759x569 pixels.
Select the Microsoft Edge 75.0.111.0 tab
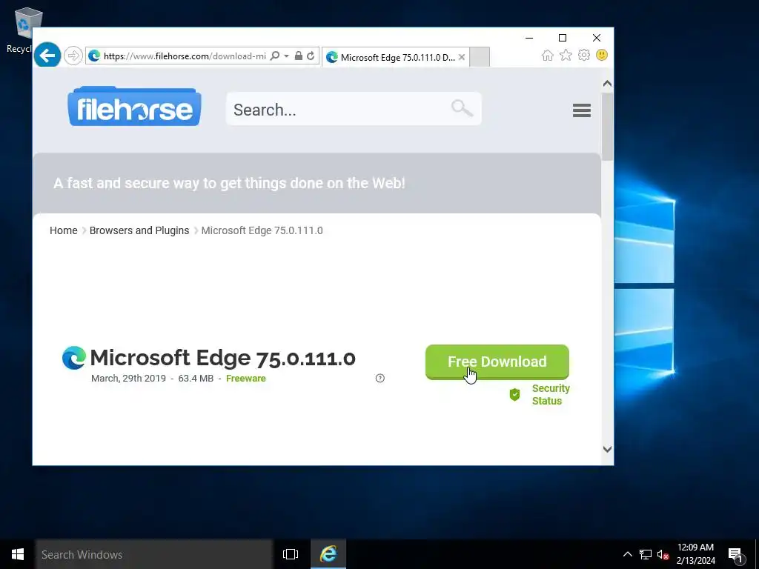point(395,57)
